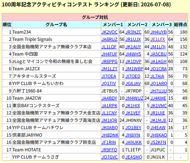The image size is (190, 163).
Task: Select group name Team HOTATE
Action: 27,150
